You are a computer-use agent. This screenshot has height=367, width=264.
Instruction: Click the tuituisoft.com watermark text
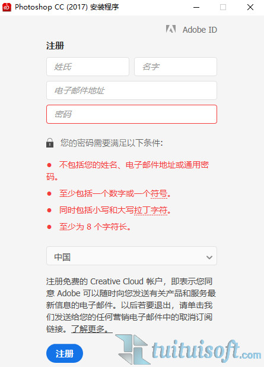(206, 351)
